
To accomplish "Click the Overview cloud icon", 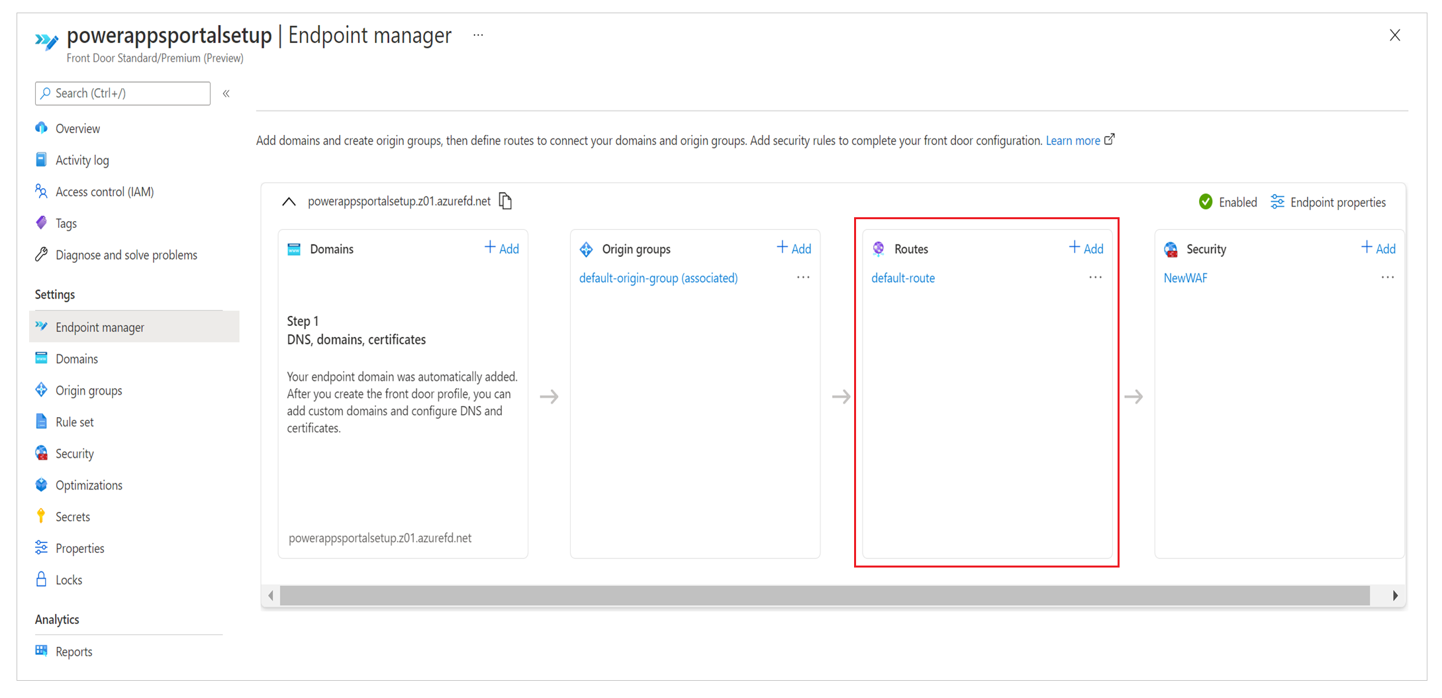I will [x=42, y=128].
